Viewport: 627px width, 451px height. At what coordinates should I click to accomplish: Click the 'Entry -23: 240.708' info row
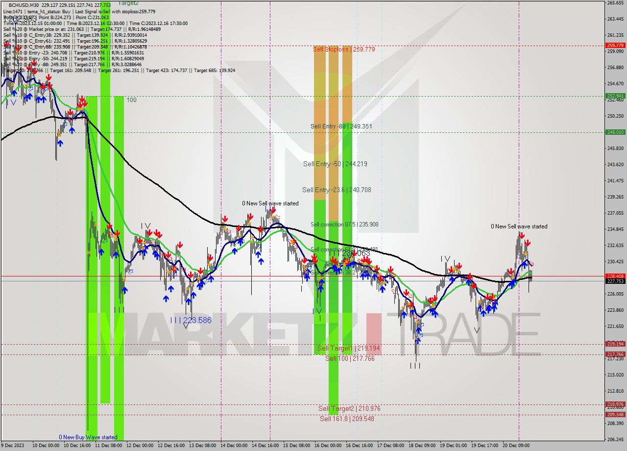(x=73, y=52)
